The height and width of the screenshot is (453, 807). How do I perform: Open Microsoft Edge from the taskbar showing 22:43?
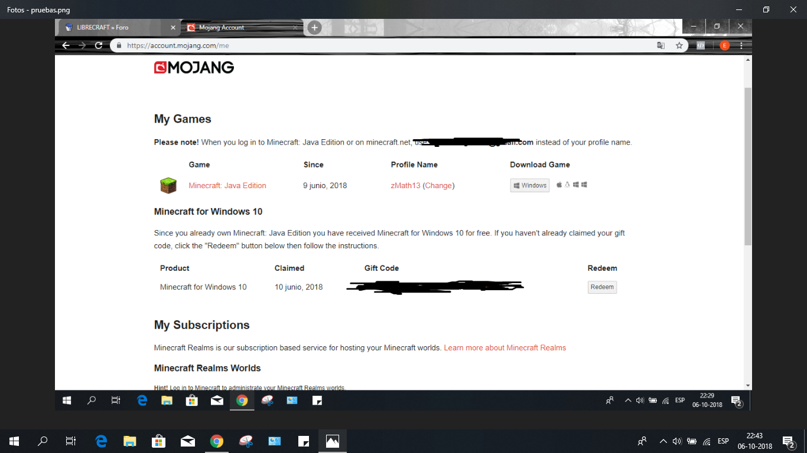coord(101,441)
